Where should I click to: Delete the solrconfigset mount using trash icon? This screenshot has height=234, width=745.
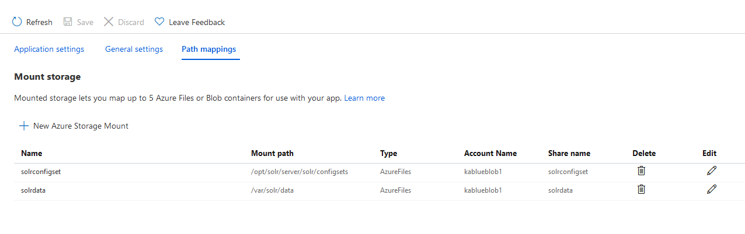[x=641, y=171]
